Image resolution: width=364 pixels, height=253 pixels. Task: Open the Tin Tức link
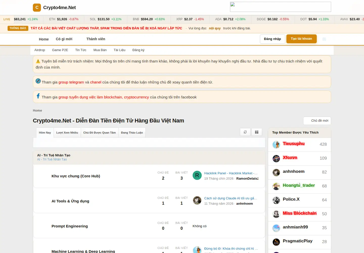(81, 50)
